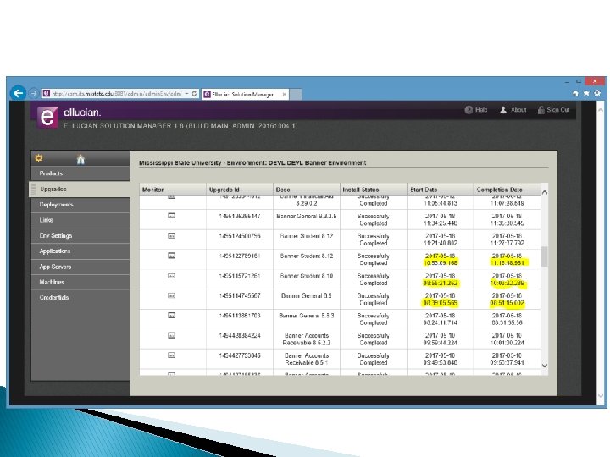Viewport: 610px width, 457px height.
Task: Select highlighted start time 10:53:09
Action: click(441, 263)
